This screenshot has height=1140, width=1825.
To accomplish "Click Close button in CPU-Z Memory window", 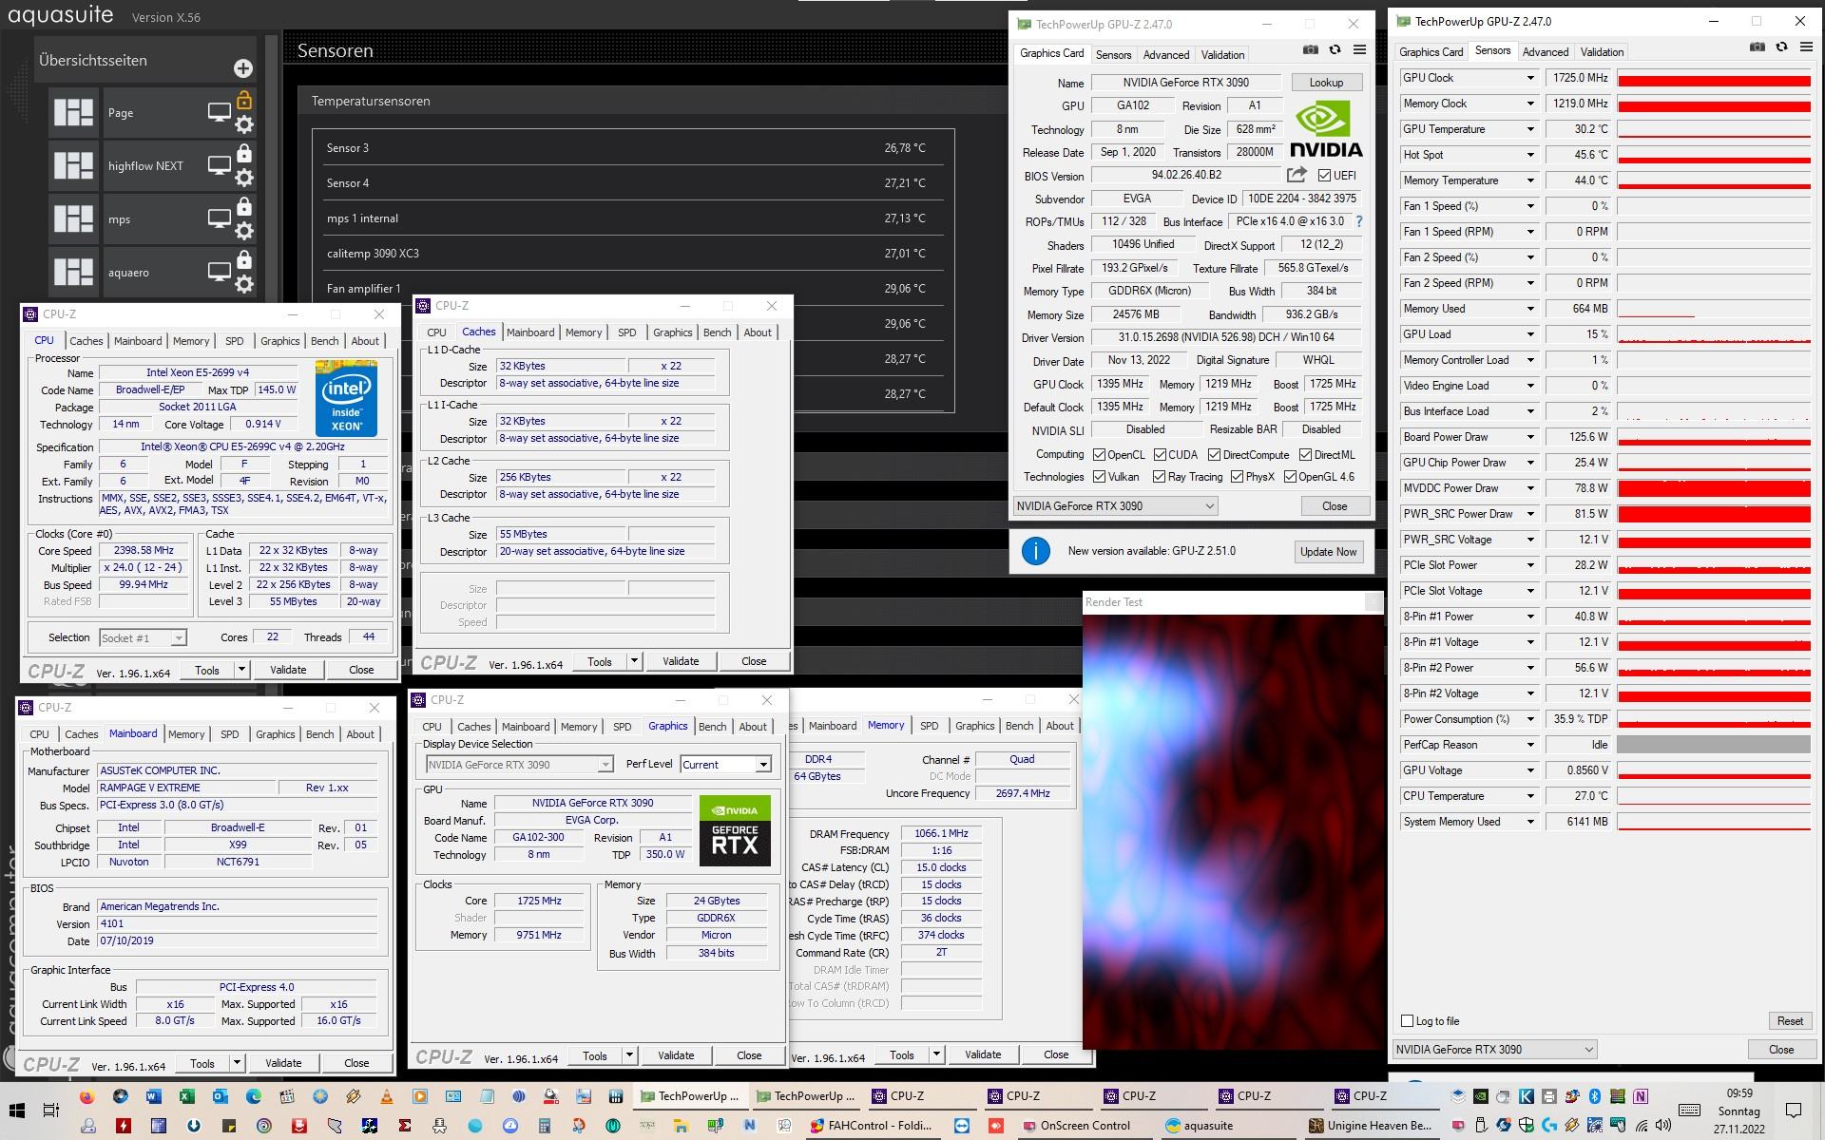I will (1056, 1054).
